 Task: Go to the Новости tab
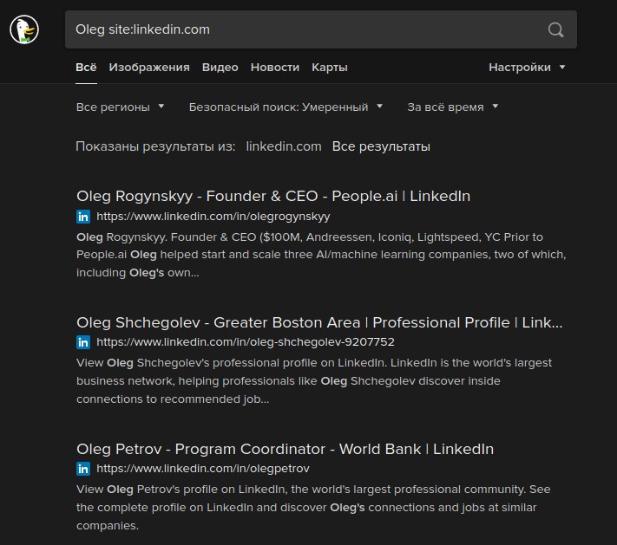(275, 68)
